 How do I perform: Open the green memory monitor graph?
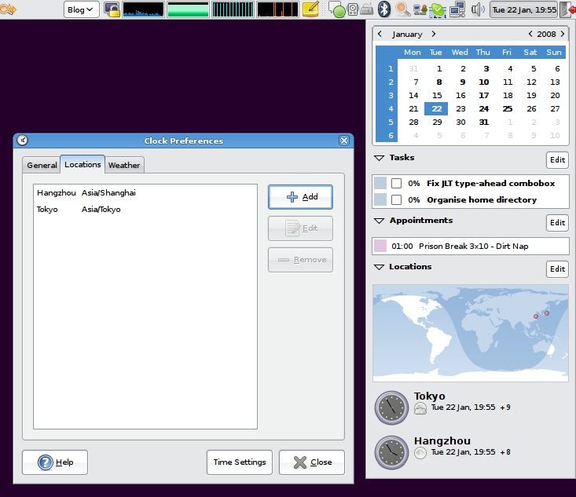[188, 9]
